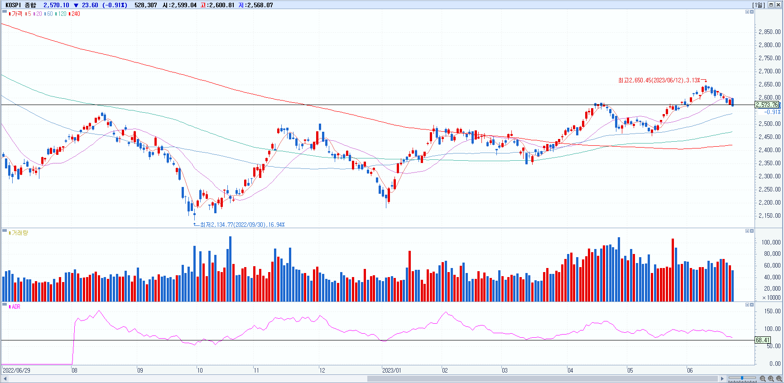
Task: Toggle the 60-day moving average legend
Action: 48,14
